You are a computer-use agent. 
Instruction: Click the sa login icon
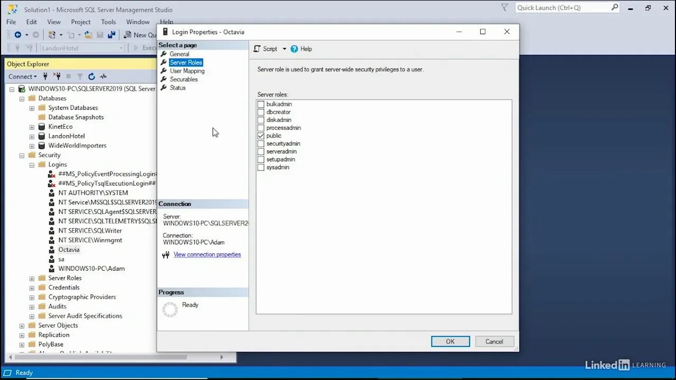point(51,259)
